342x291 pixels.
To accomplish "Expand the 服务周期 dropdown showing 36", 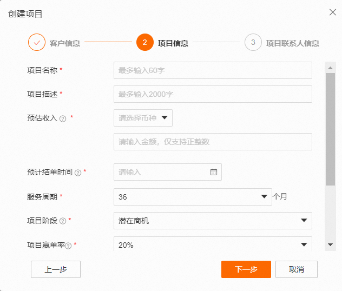I will (x=193, y=197).
